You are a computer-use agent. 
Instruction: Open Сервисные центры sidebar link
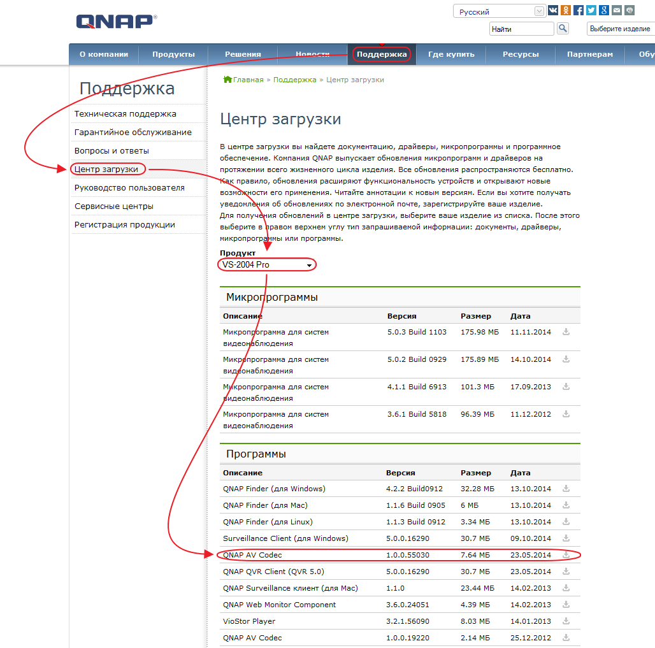pyautogui.click(x=113, y=206)
